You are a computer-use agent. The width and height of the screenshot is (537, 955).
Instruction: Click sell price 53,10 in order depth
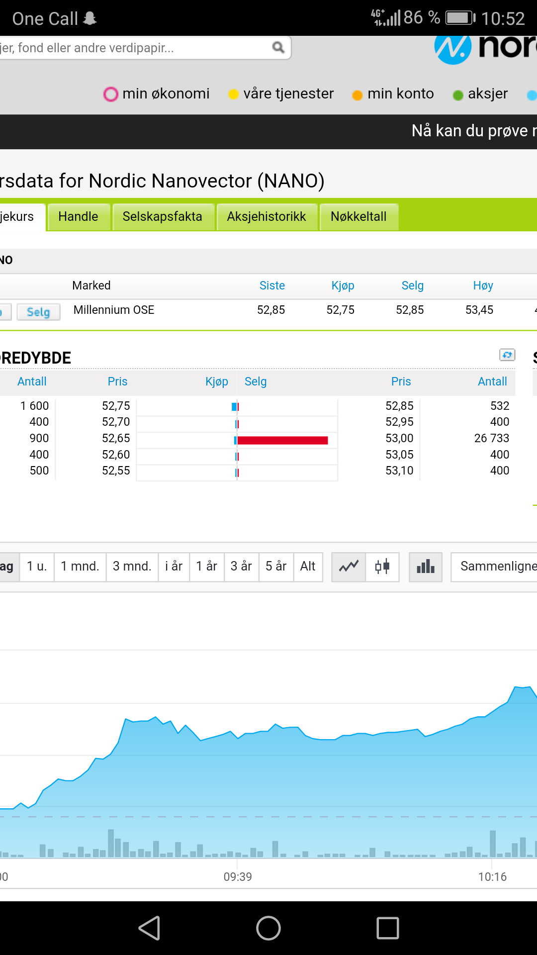[x=400, y=471]
